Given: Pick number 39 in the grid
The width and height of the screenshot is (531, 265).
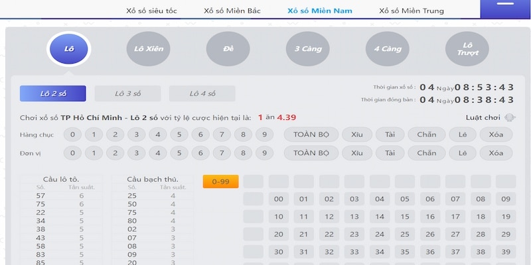Looking at the screenshot, I should point(506,252).
